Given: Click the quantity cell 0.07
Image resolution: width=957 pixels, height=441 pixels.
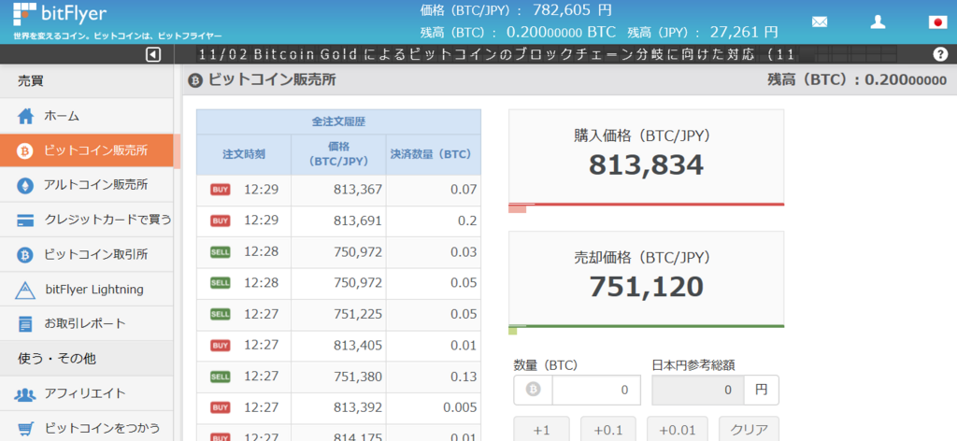Looking at the screenshot, I should [x=434, y=190].
